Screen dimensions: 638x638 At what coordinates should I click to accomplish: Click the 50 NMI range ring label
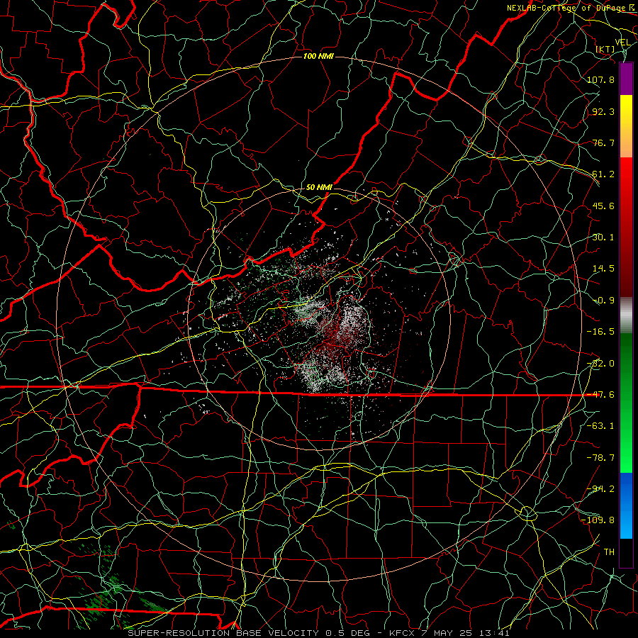tap(319, 187)
